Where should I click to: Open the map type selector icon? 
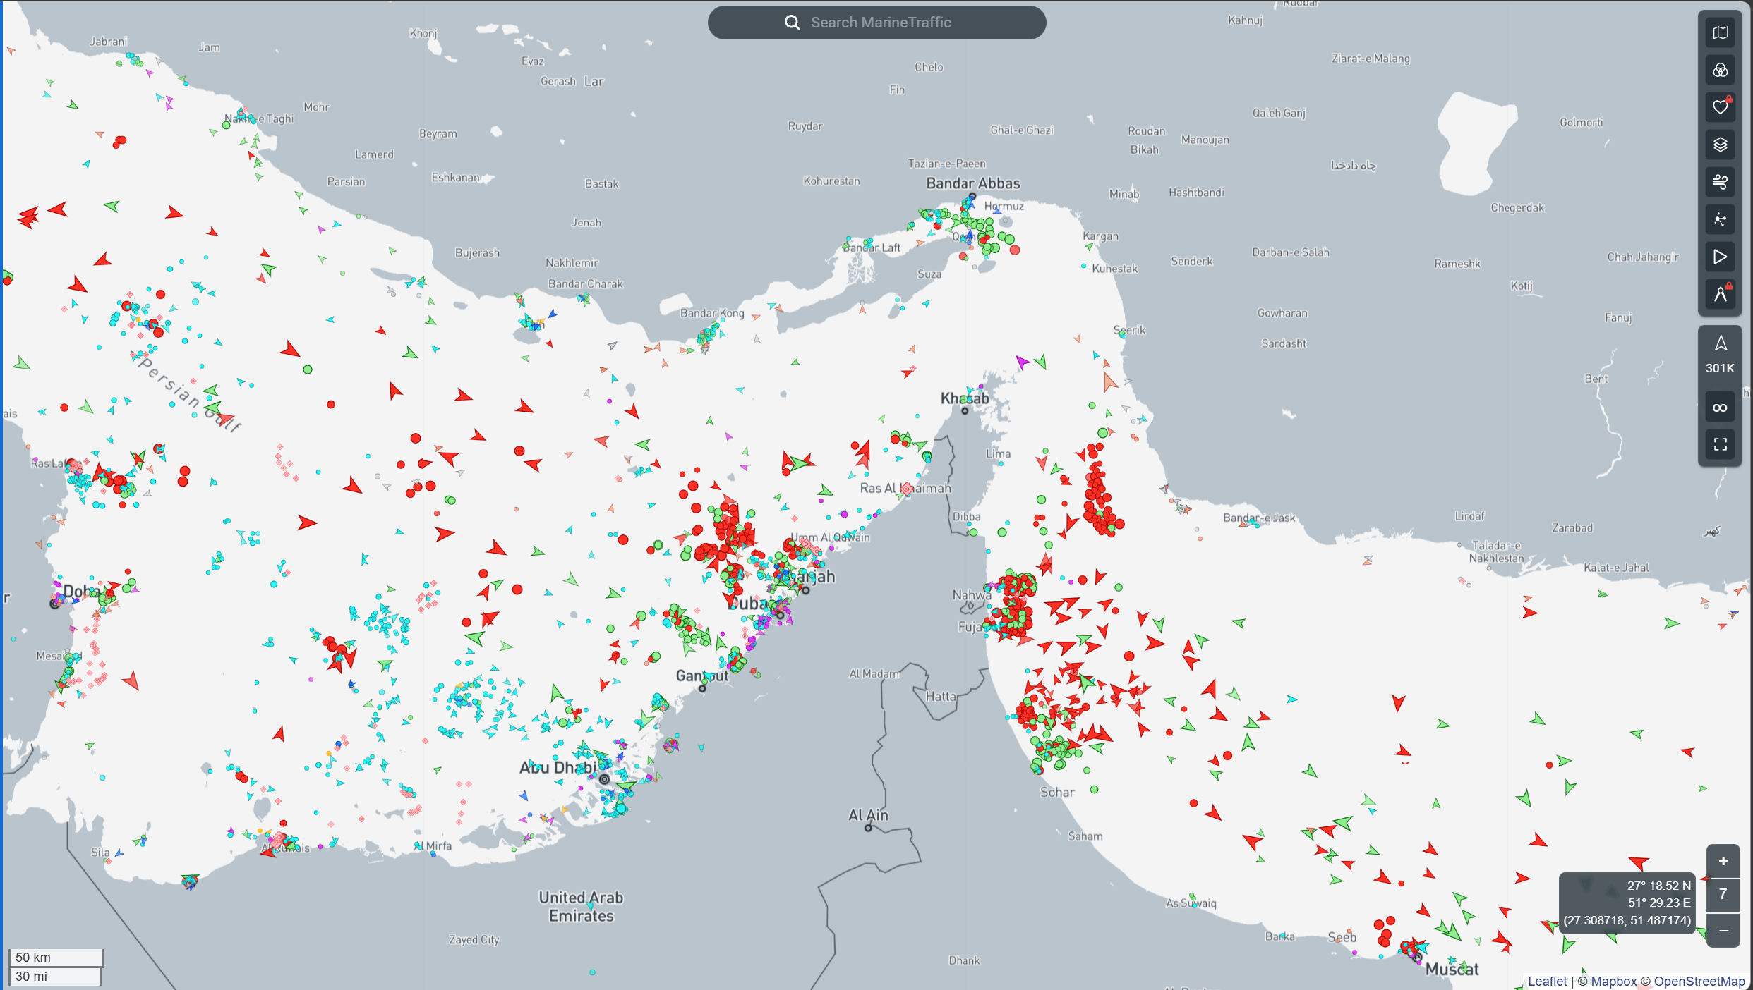1720,33
